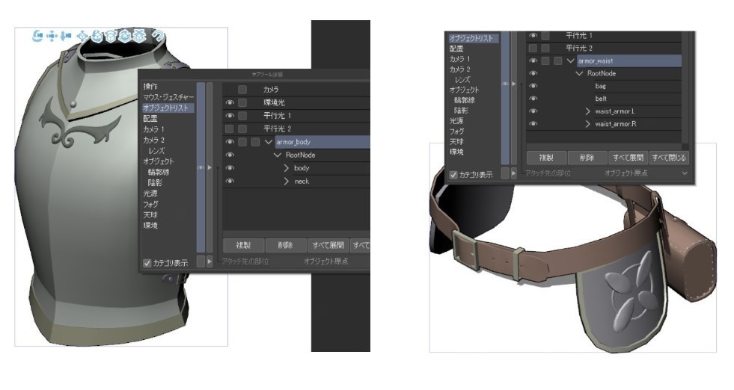Screen dimensions: 734x390
Task: Open 操作 category in left panel
Action: tap(150, 87)
